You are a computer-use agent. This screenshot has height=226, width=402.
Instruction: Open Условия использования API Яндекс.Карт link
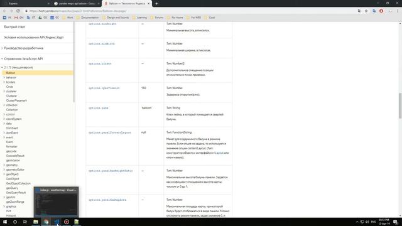point(34,38)
